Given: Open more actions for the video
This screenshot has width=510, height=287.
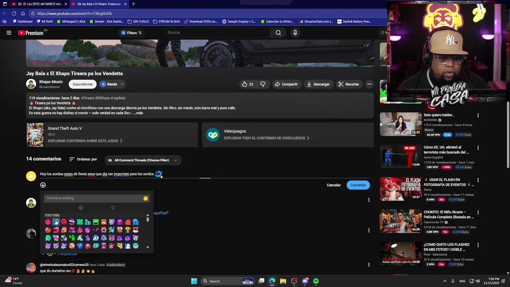Looking at the screenshot, I should click(369, 84).
